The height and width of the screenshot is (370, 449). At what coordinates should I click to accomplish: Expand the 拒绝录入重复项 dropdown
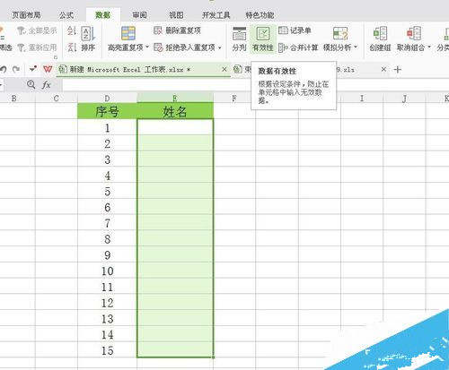[x=220, y=47]
